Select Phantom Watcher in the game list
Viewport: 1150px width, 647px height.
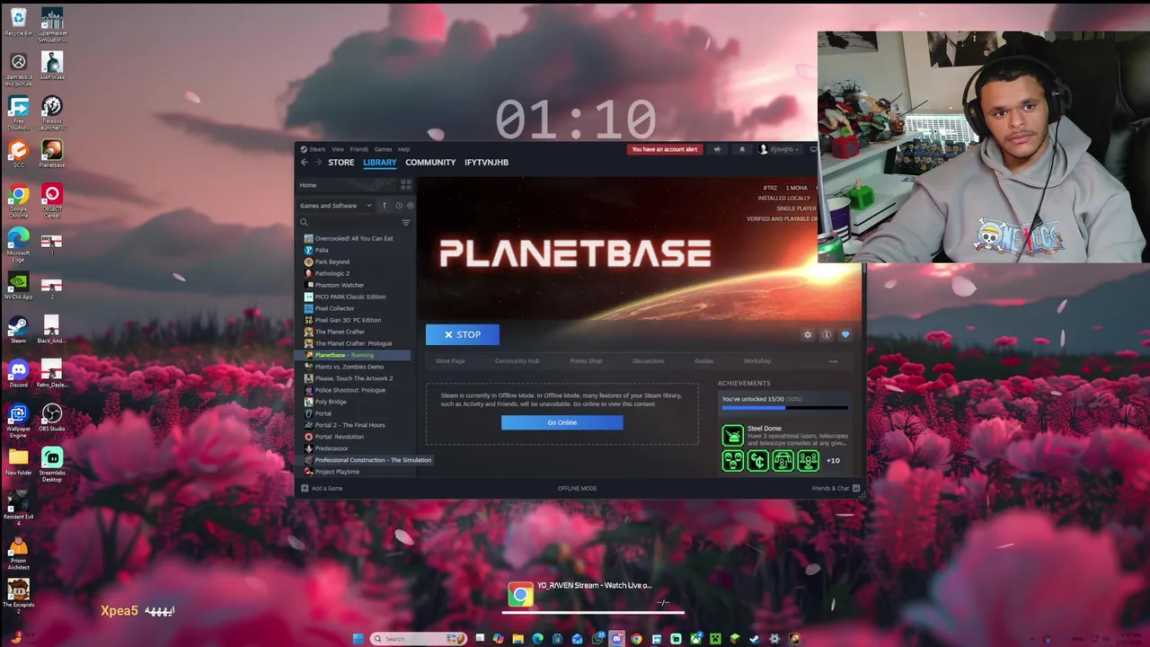(x=340, y=285)
